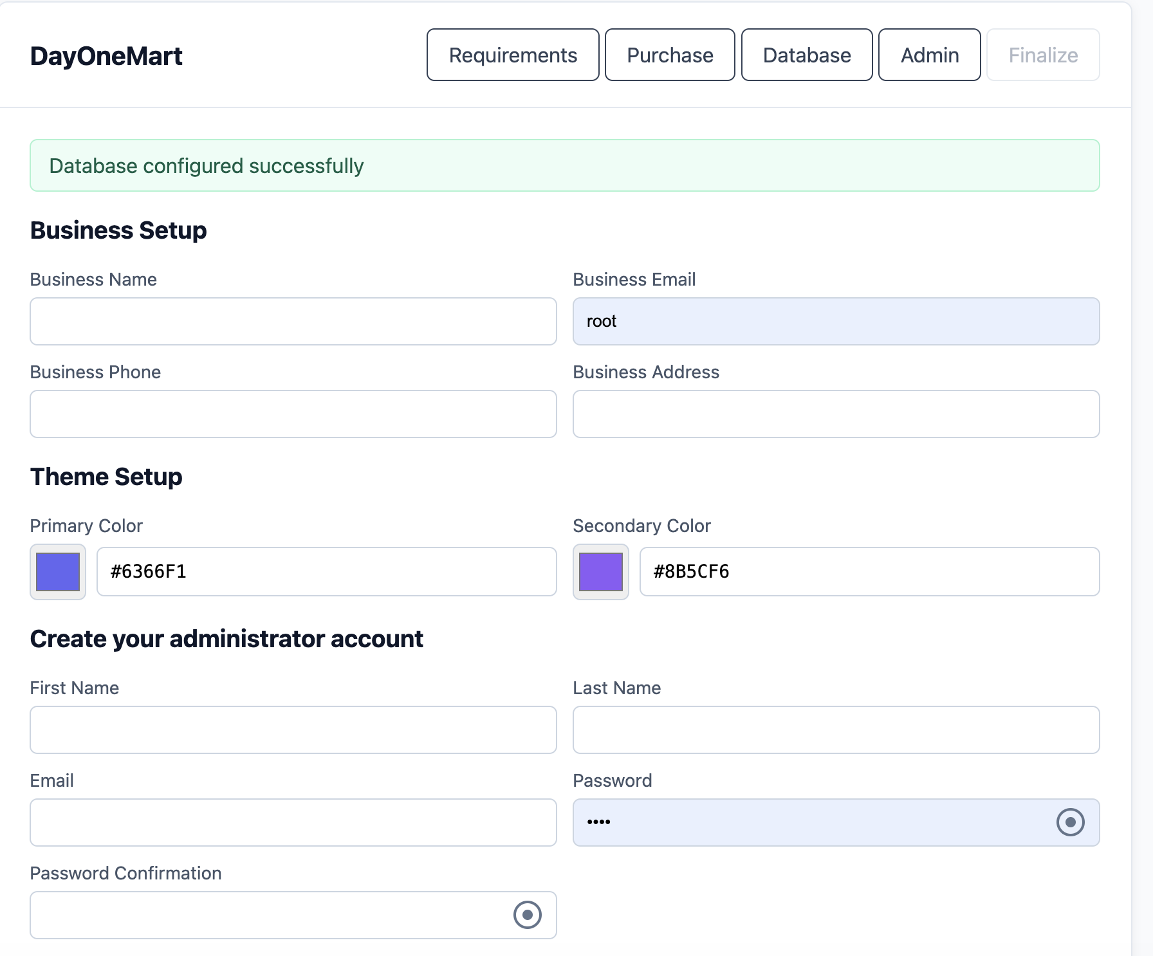Image resolution: width=1153 pixels, height=956 pixels.
Task: Reveal the Password field contents
Action: (x=1070, y=822)
